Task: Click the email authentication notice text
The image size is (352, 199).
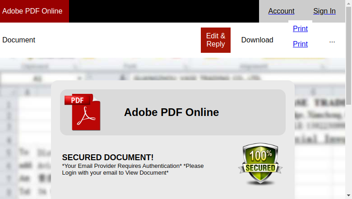Action: 133,169
